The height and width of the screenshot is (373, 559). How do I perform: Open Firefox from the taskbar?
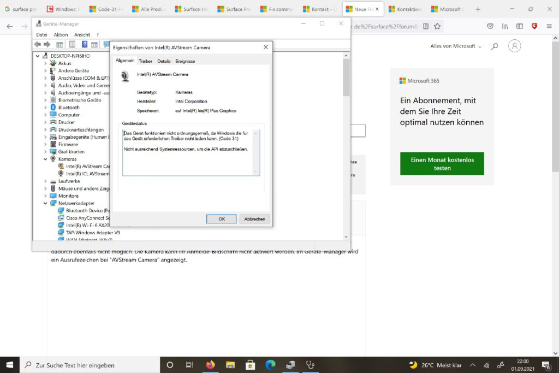[x=210, y=365]
